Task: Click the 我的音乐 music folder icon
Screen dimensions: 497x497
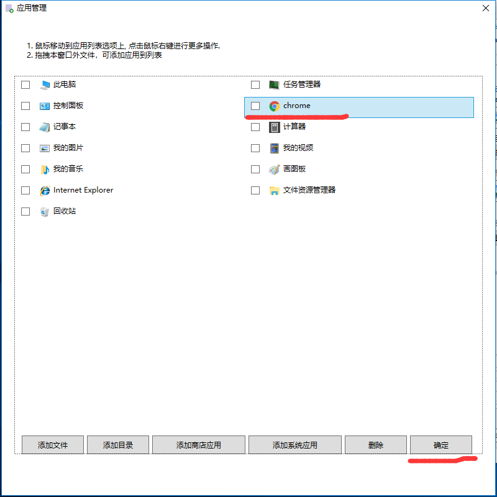Action: tap(45, 169)
